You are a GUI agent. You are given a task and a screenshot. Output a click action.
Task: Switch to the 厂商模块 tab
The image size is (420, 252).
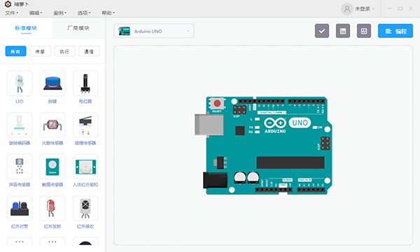click(x=78, y=28)
